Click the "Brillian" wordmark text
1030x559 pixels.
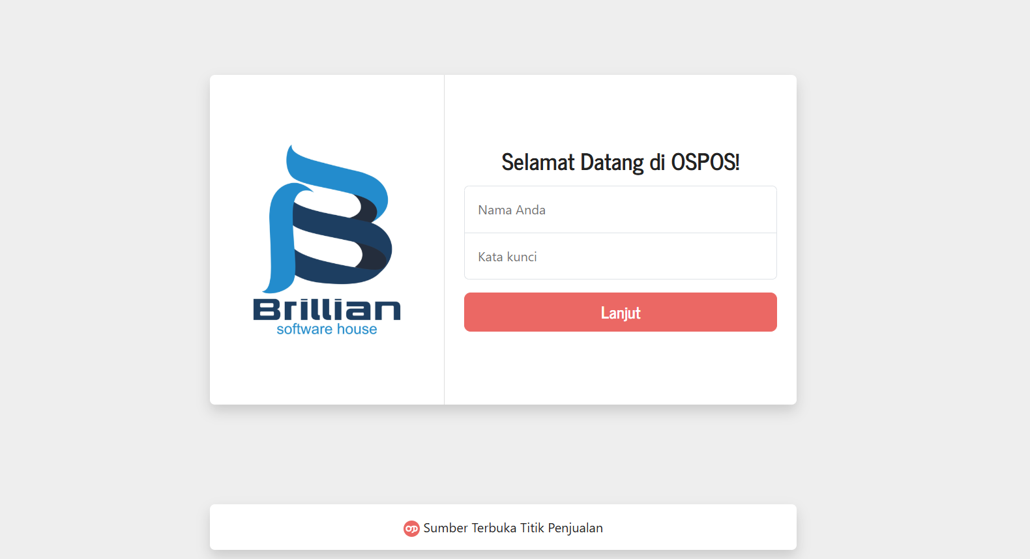coord(327,309)
